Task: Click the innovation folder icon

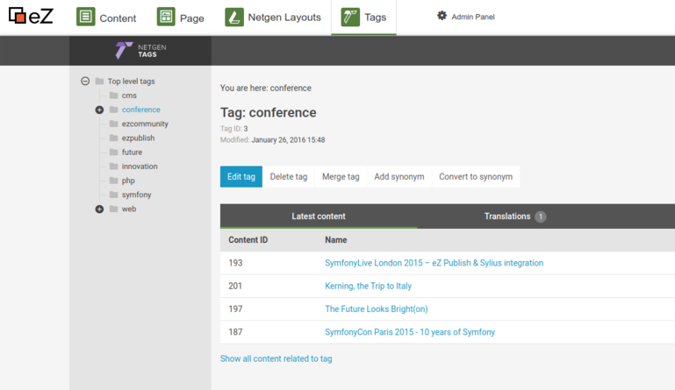Action: (x=113, y=167)
